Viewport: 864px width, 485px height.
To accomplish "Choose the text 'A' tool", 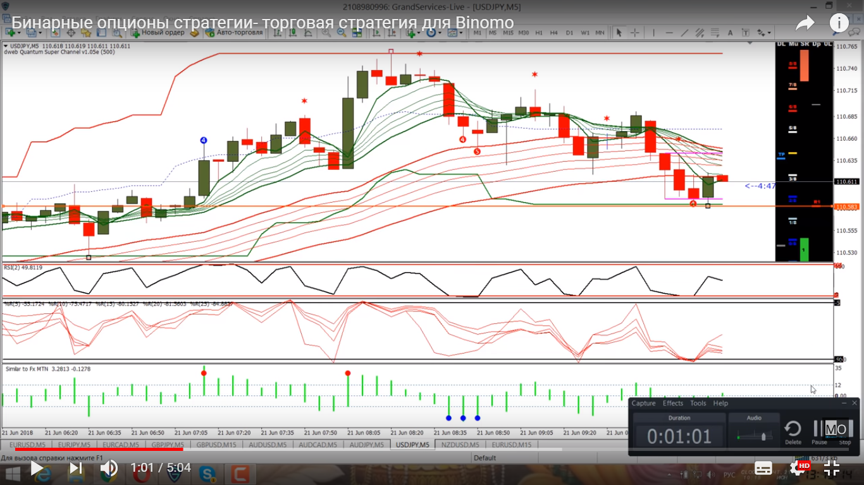I will pyautogui.click(x=730, y=32).
